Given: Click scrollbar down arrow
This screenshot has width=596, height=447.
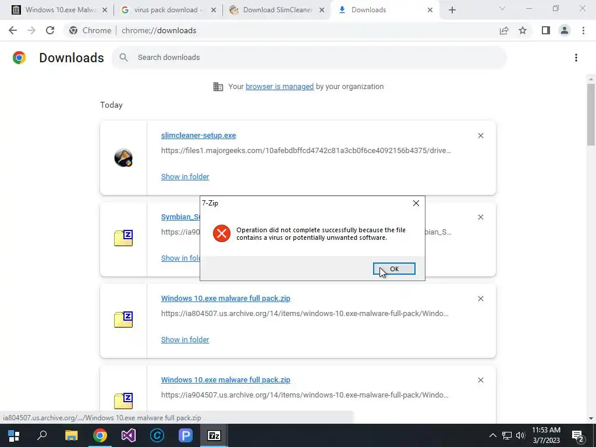Looking at the screenshot, I should pyautogui.click(x=591, y=418).
